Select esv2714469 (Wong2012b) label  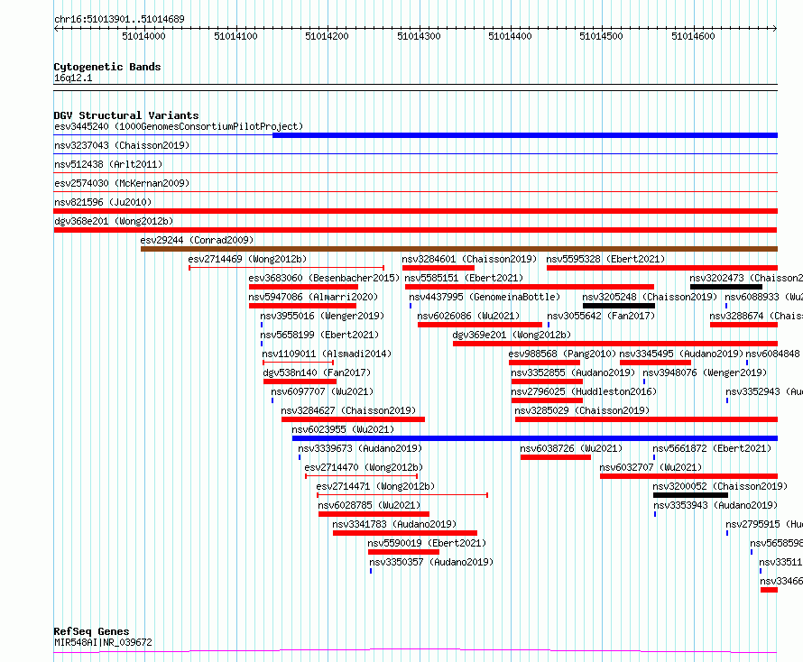(248, 259)
